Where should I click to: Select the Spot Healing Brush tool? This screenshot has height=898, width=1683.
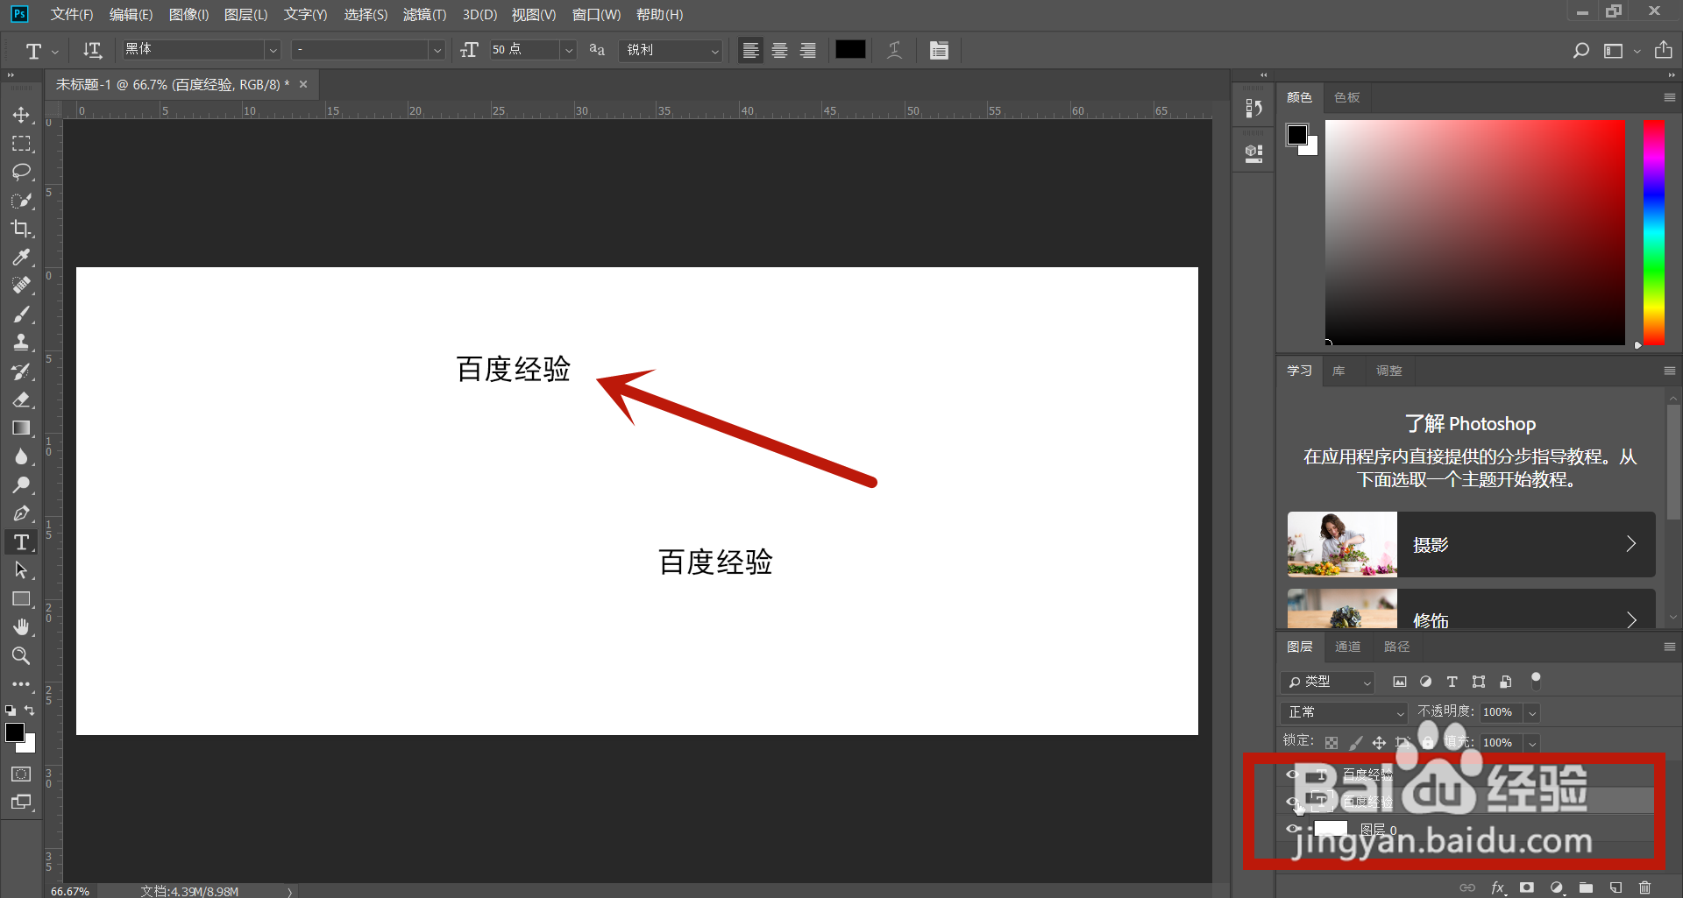pos(21,286)
